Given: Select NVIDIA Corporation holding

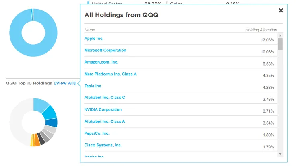Looking at the screenshot, I should (x=103, y=110).
